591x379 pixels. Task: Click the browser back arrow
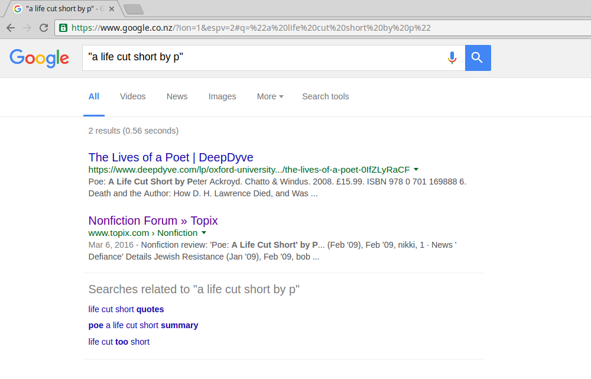tap(11, 28)
